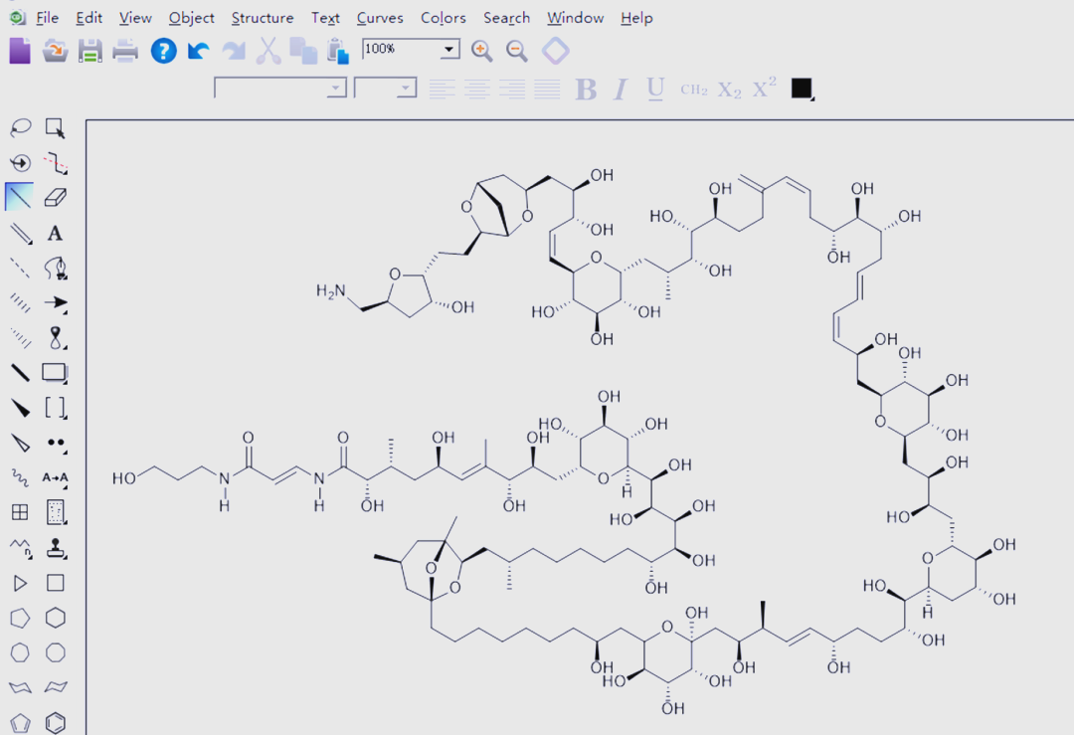Toggle bold text formatting
Viewport: 1074px width, 735px height.
586,90
